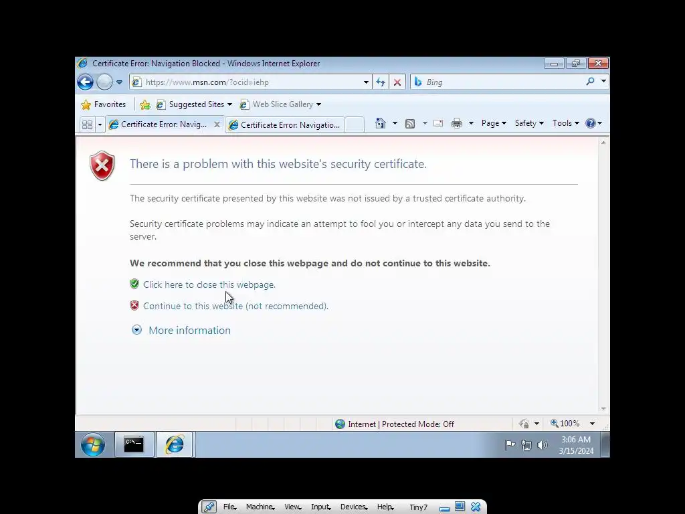Viewport: 685px width, 514px height.
Task: Open the search provider dropdown arrow
Action: [603, 81]
